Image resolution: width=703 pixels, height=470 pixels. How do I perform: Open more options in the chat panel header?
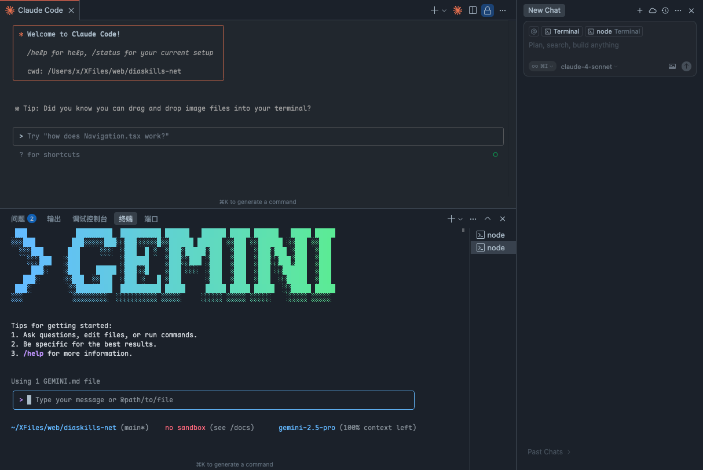678,10
